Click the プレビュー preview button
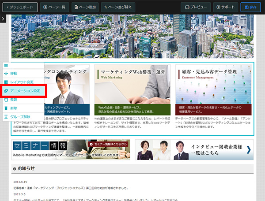This screenshot has height=201, width=265. tap(196, 7)
